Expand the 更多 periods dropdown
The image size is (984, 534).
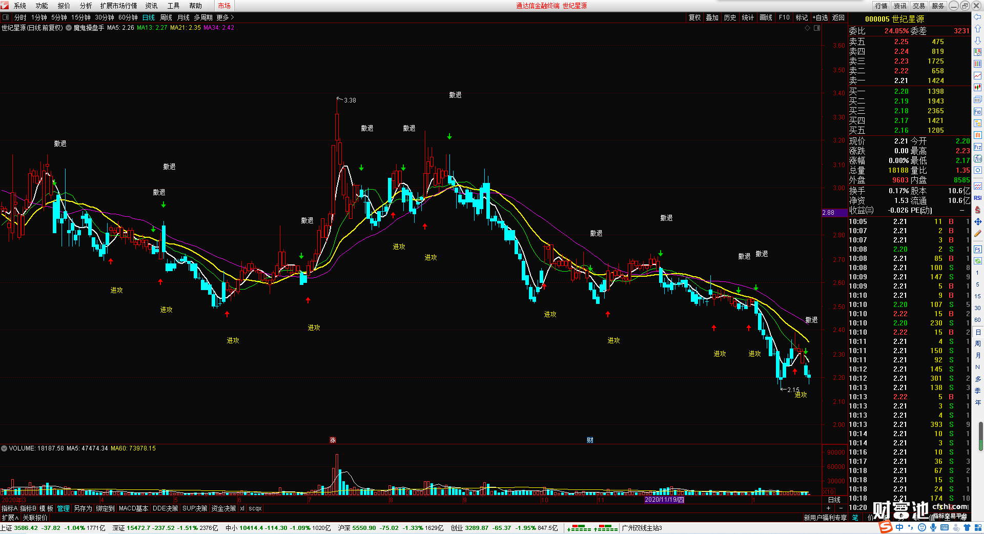225,17
